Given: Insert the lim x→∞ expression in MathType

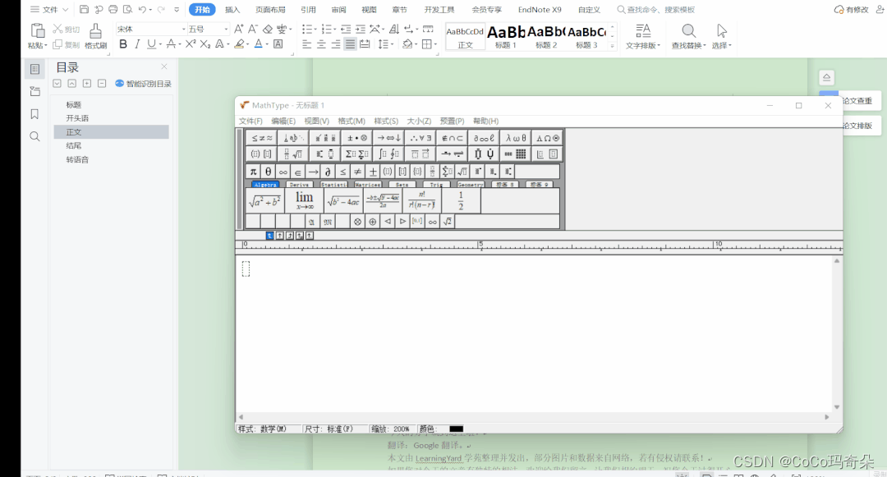Looking at the screenshot, I should [305, 200].
